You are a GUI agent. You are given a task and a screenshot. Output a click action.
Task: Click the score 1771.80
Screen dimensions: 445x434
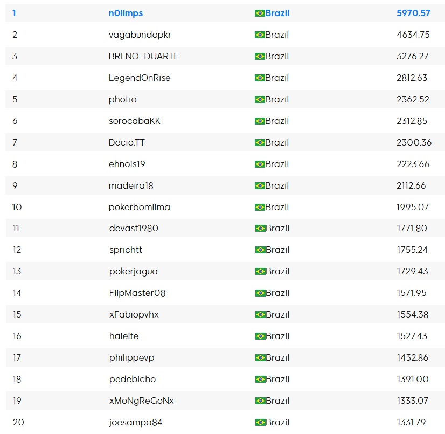pos(412,229)
